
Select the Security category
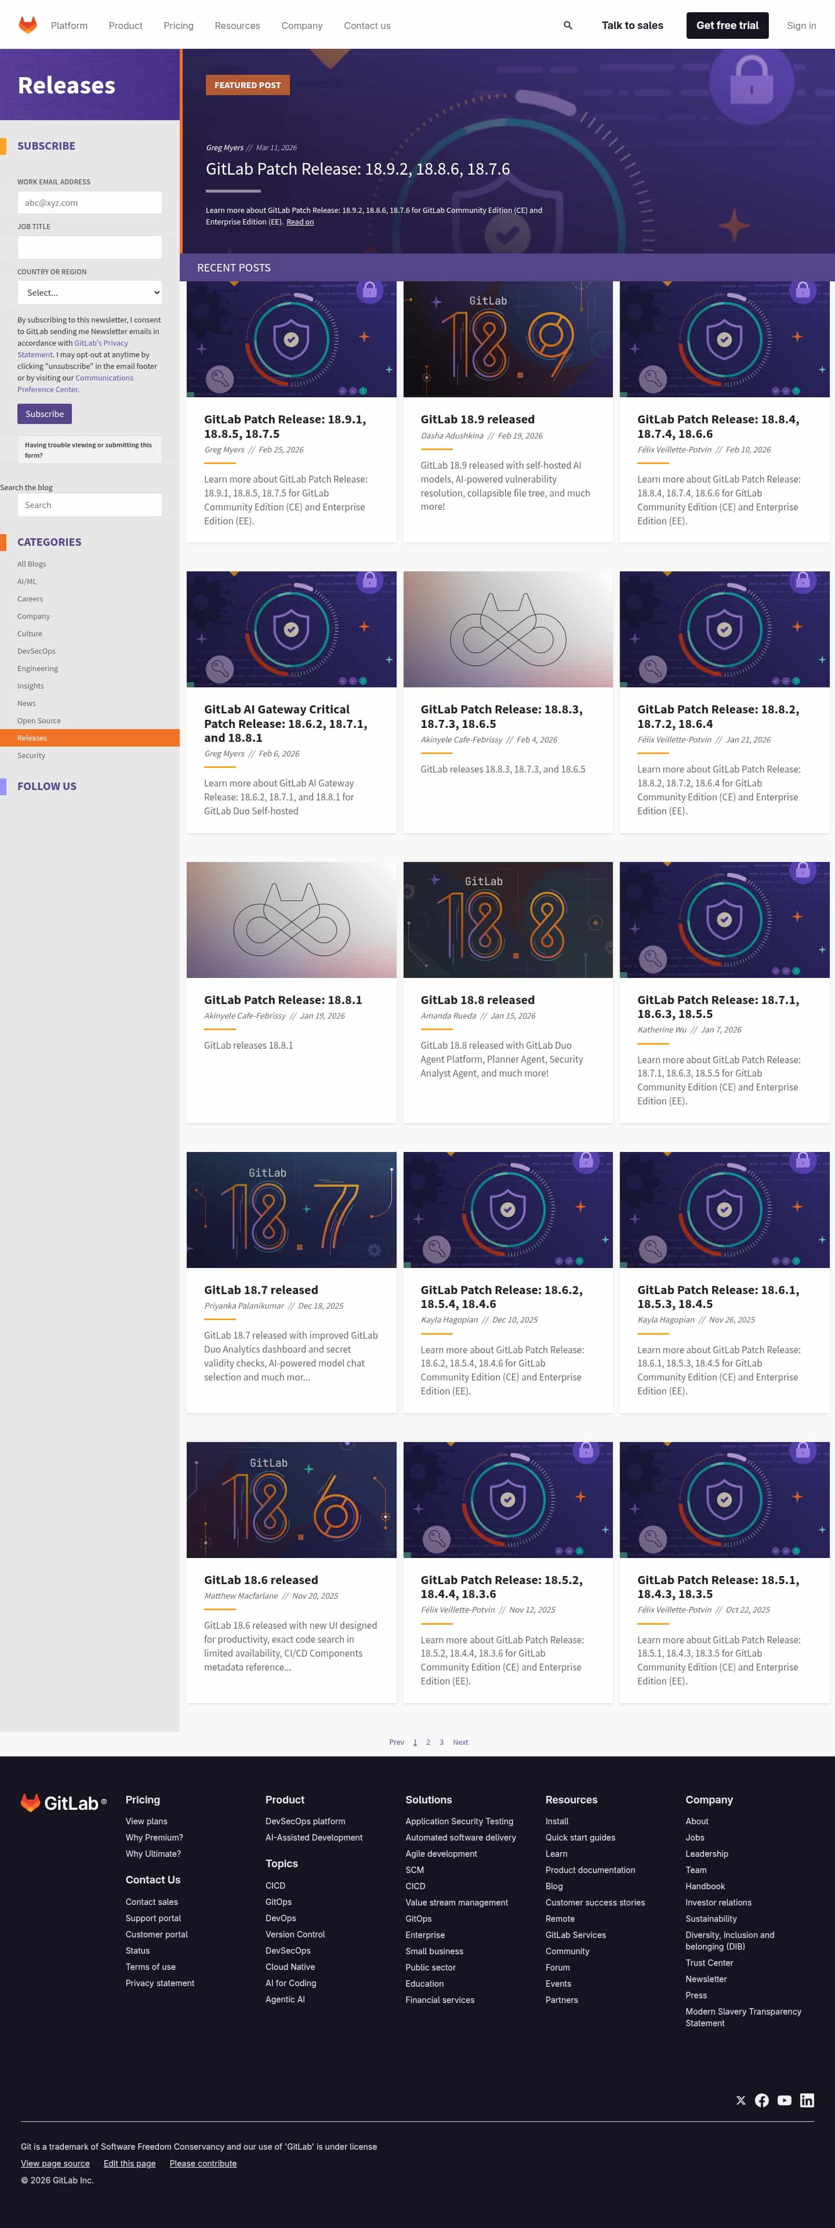click(31, 755)
